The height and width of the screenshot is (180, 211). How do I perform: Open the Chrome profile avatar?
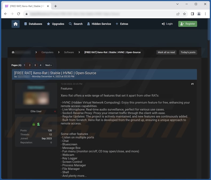click(199, 14)
